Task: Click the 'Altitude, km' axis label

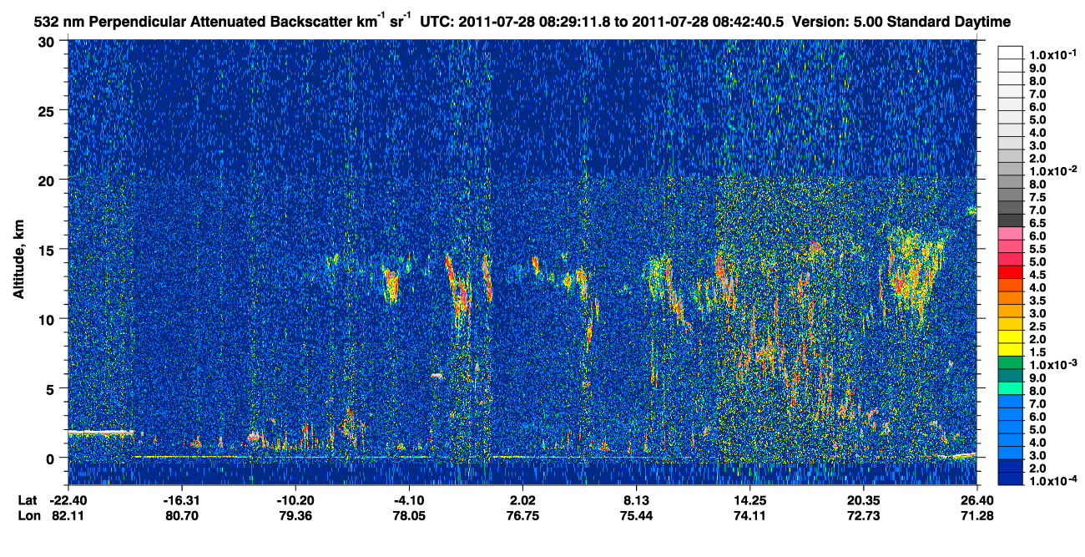Action: coord(19,261)
